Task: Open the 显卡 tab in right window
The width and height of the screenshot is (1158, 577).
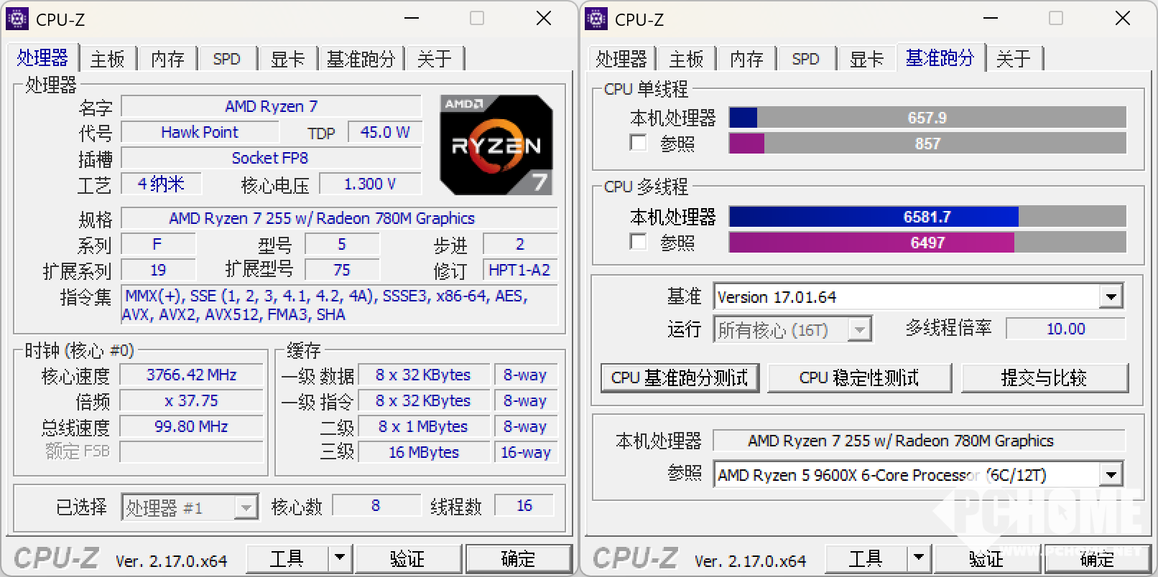Action: 866,59
